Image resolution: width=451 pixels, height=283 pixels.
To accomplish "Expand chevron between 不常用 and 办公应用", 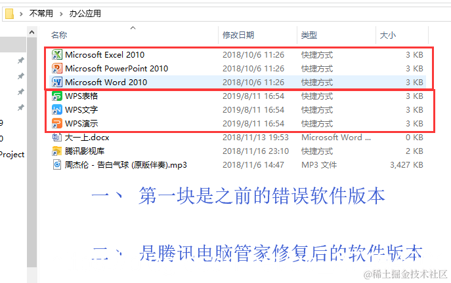I will point(61,14).
